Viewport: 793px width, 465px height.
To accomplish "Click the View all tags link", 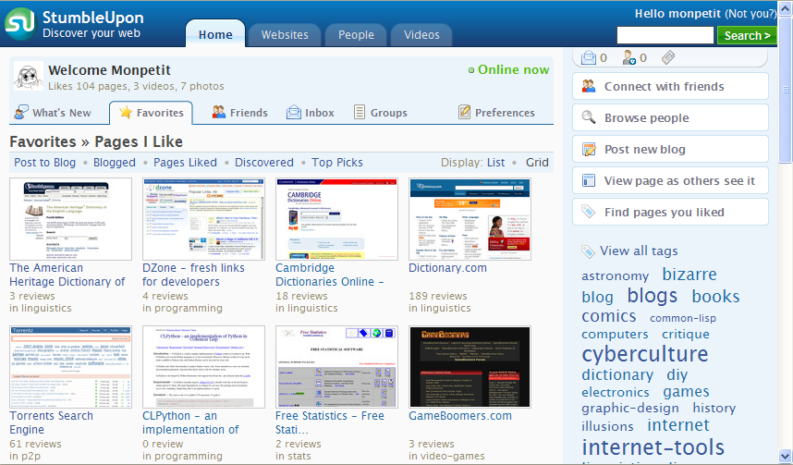I will point(639,251).
